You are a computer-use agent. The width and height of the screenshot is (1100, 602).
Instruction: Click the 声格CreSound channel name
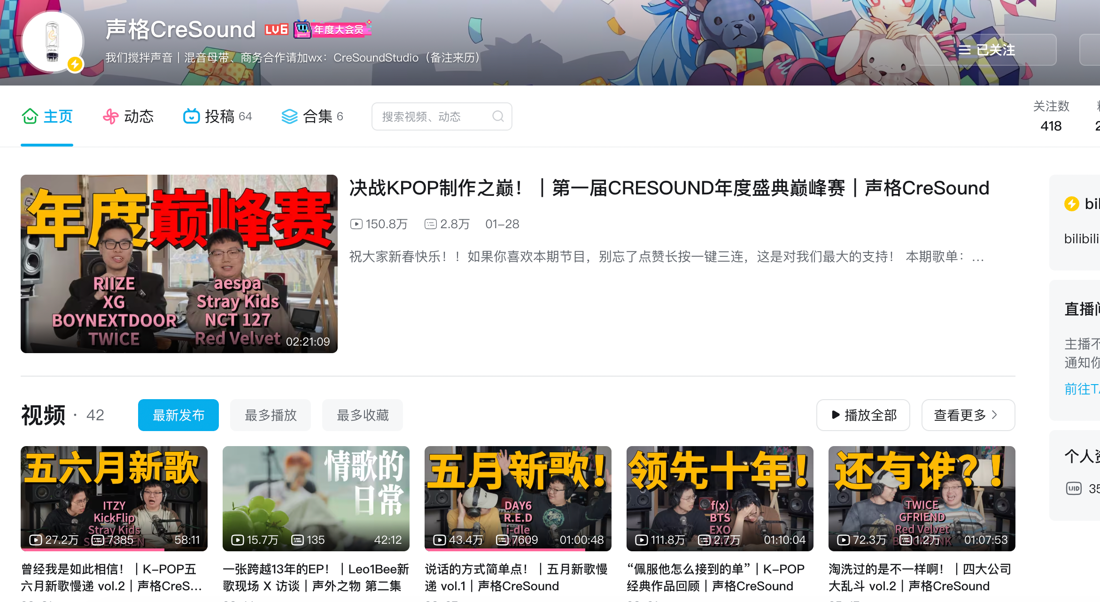180,29
